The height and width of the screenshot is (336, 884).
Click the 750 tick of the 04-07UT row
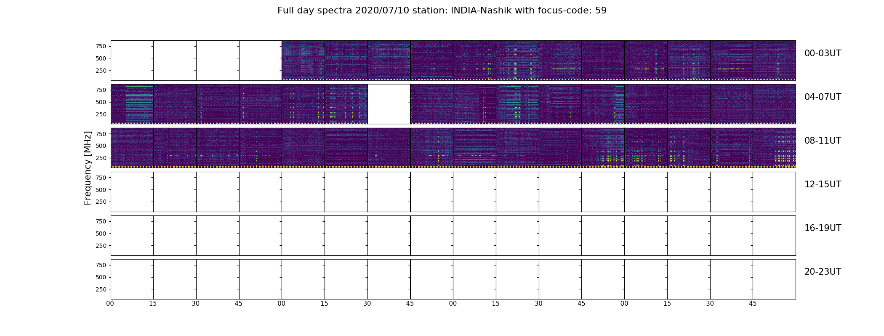tap(101, 90)
